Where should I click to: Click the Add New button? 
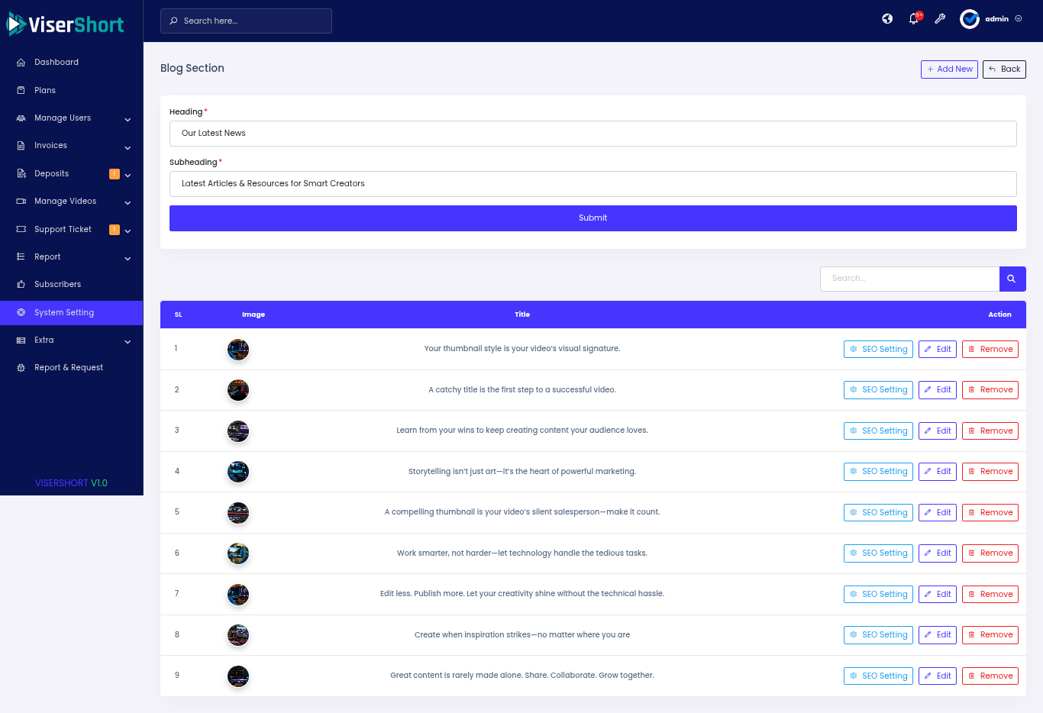click(949, 69)
